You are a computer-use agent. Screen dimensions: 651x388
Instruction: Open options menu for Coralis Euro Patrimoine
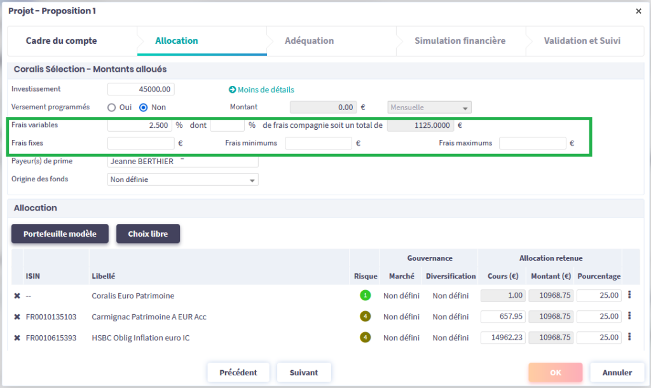[x=629, y=295]
